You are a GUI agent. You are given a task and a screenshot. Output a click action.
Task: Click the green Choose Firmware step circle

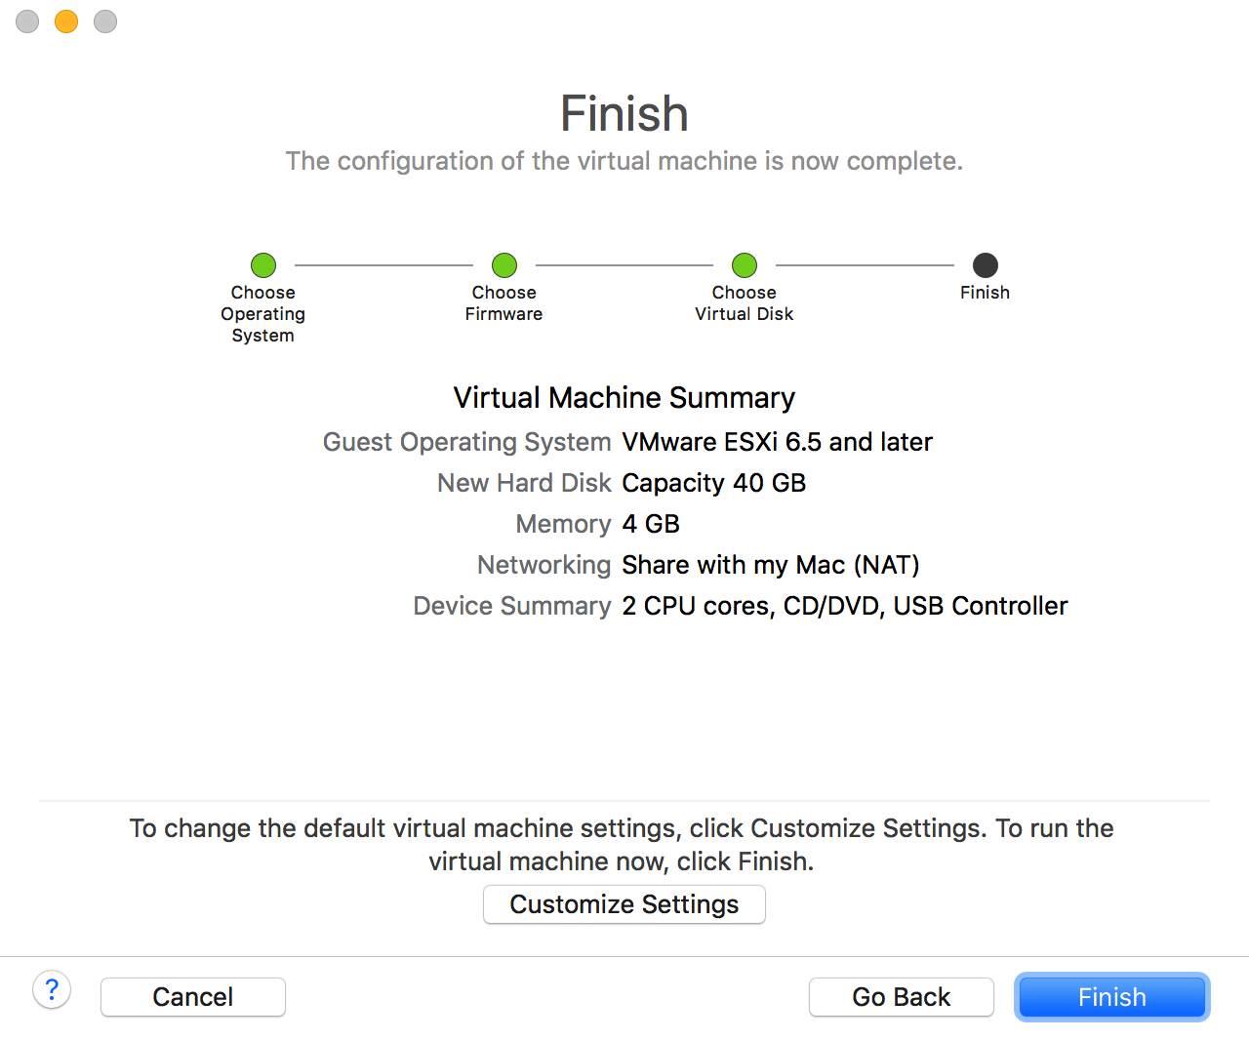click(504, 265)
